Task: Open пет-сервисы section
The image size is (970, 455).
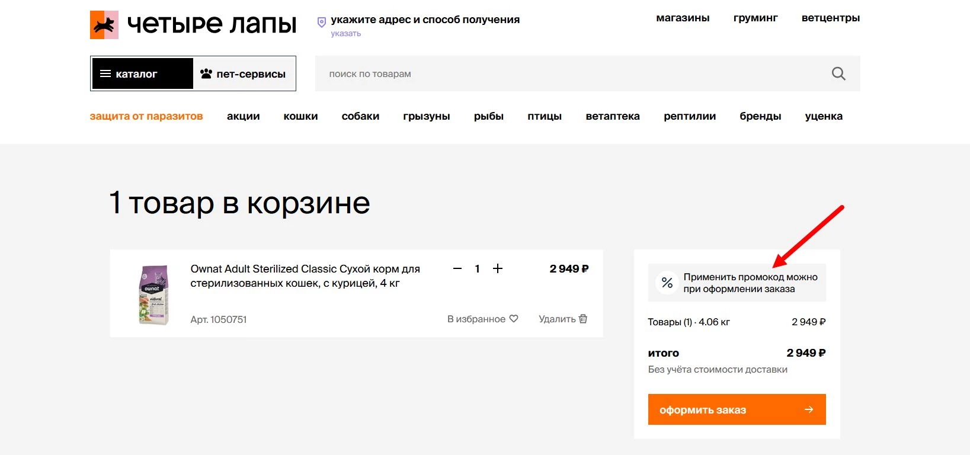Action: pyautogui.click(x=244, y=73)
